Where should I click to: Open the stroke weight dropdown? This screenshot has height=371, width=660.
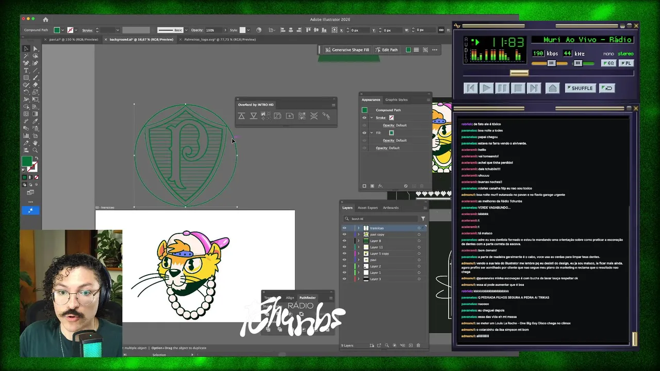(x=118, y=30)
